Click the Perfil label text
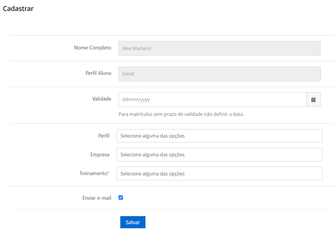 pyautogui.click(x=103, y=136)
